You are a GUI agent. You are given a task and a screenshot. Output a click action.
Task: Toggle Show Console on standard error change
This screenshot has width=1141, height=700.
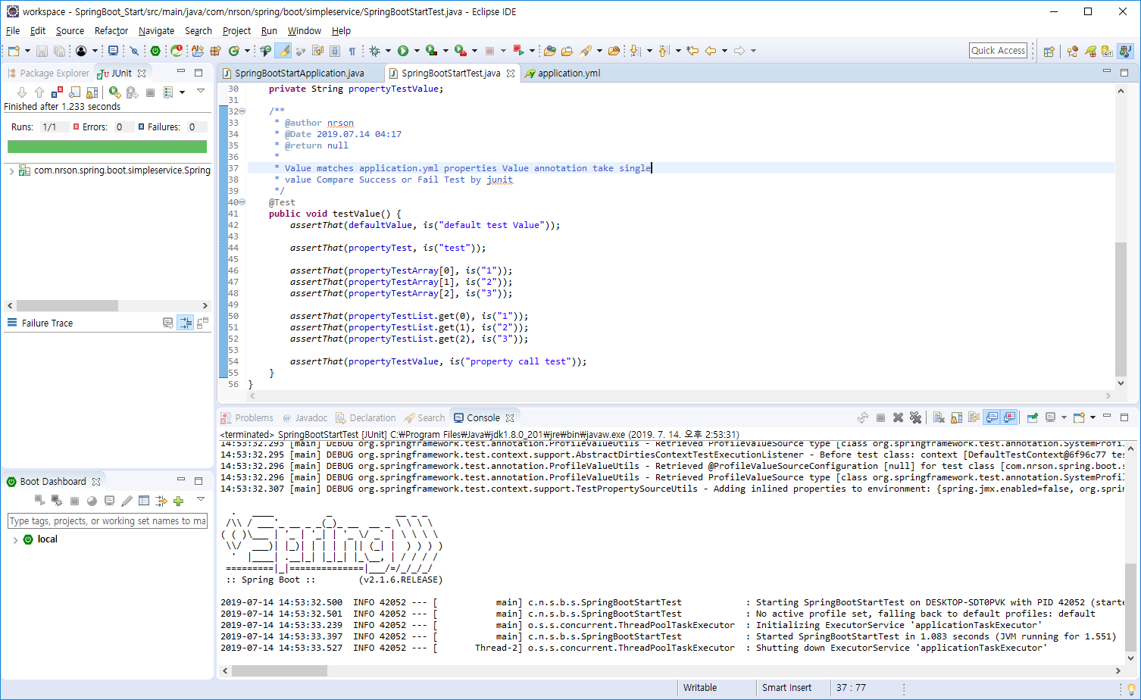1010,417
